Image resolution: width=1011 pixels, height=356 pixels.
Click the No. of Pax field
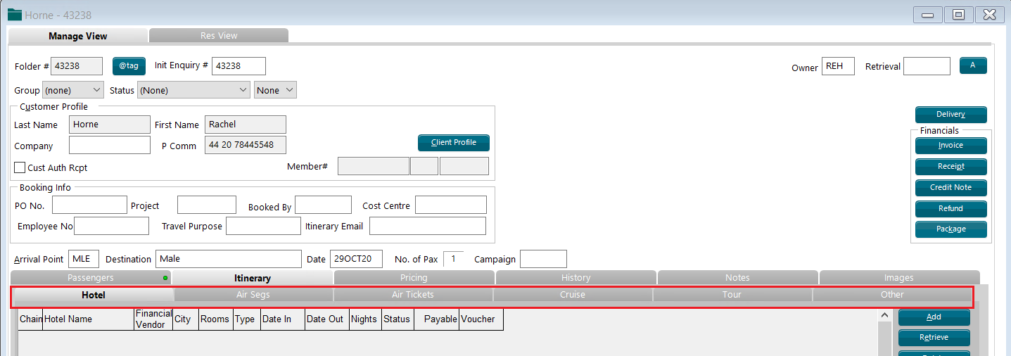tap(453, 259)
